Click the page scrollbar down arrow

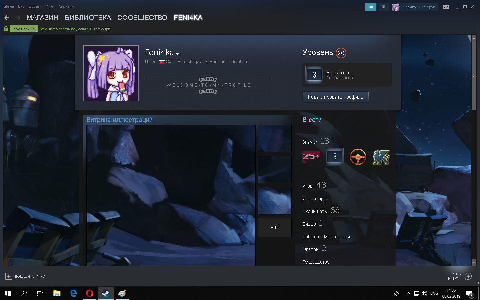474,262
